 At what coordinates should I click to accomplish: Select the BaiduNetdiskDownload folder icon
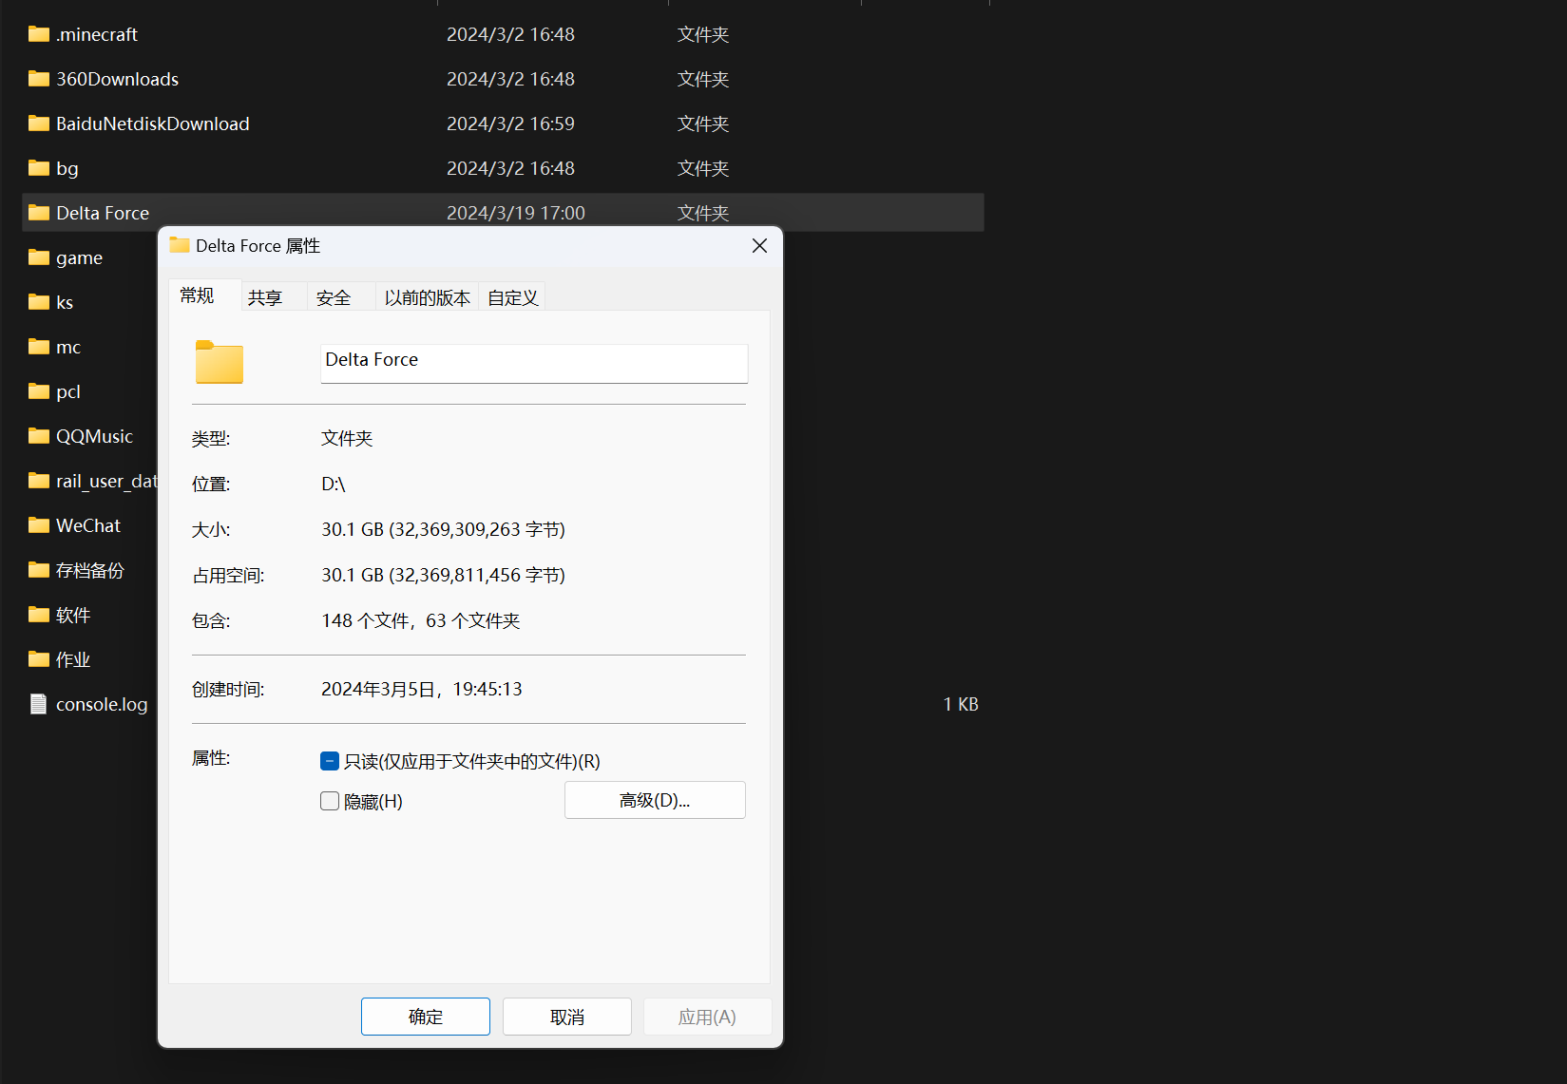pos(39,124)
